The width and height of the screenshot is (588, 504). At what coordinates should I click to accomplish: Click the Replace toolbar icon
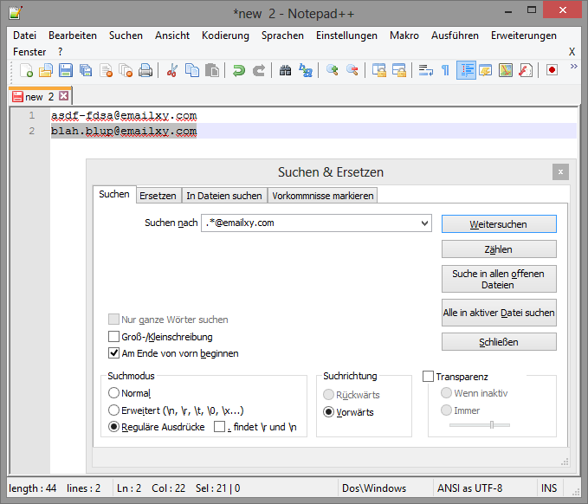[x=306, y=70]
